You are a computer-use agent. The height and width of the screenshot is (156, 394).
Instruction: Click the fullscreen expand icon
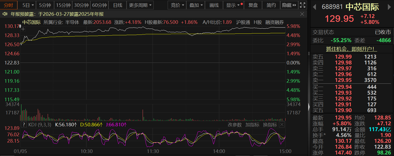point(303,5)
